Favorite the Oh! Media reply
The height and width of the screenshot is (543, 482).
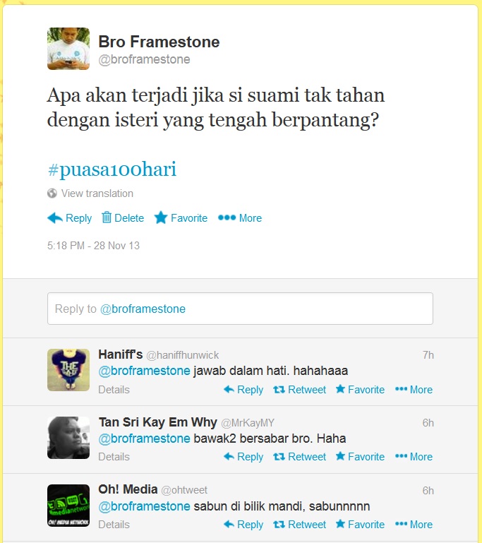pyautogui.click(x=360, y=525)
